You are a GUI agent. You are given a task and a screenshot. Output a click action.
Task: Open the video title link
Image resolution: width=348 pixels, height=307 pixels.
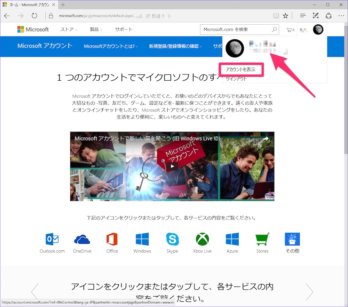click(x=147, y=138)
